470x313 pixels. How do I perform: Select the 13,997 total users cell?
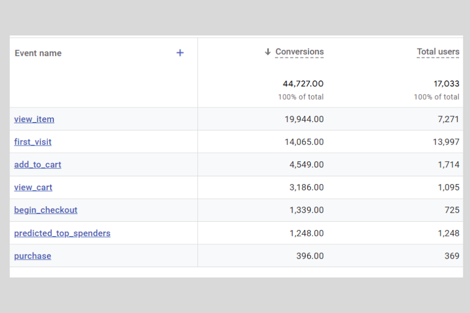[446, 142]
